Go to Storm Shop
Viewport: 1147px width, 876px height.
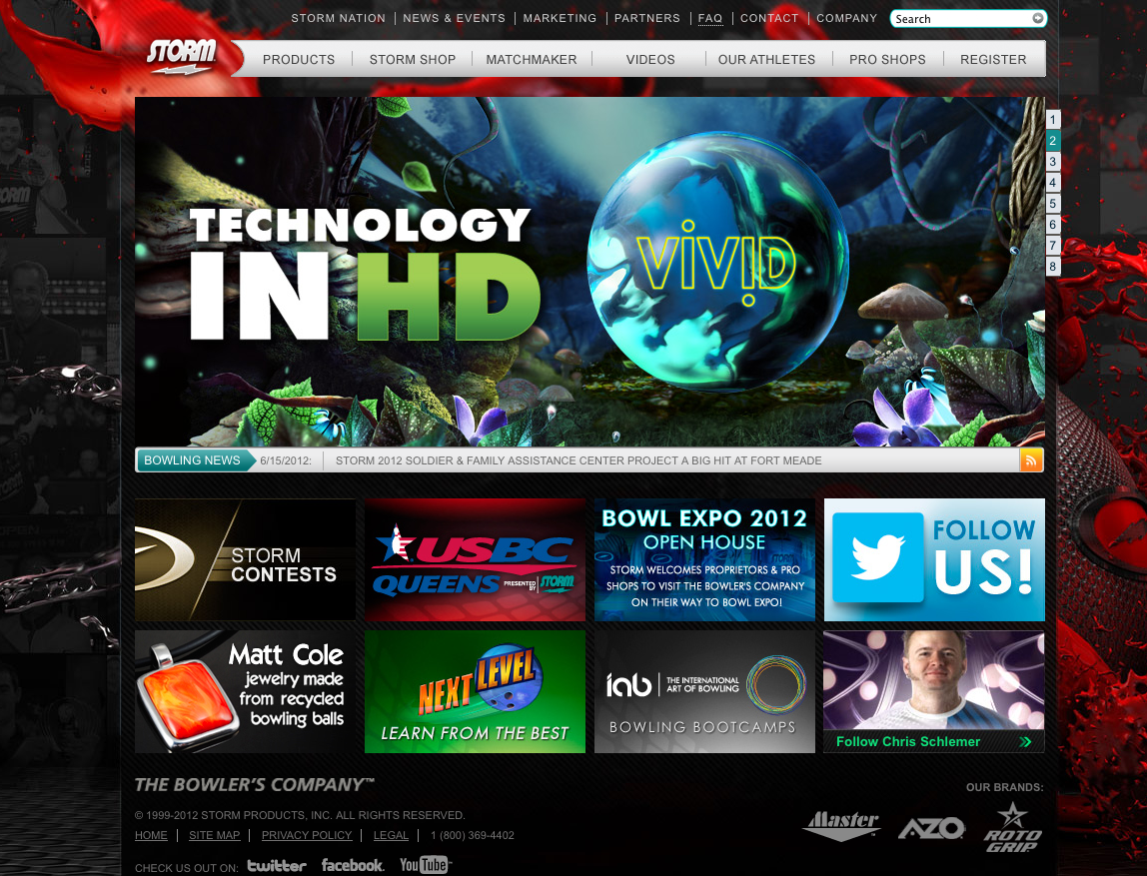[412, 59]
